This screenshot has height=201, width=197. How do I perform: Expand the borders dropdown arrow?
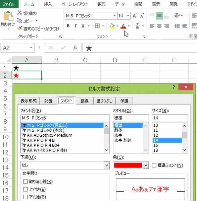pos(103,26)
